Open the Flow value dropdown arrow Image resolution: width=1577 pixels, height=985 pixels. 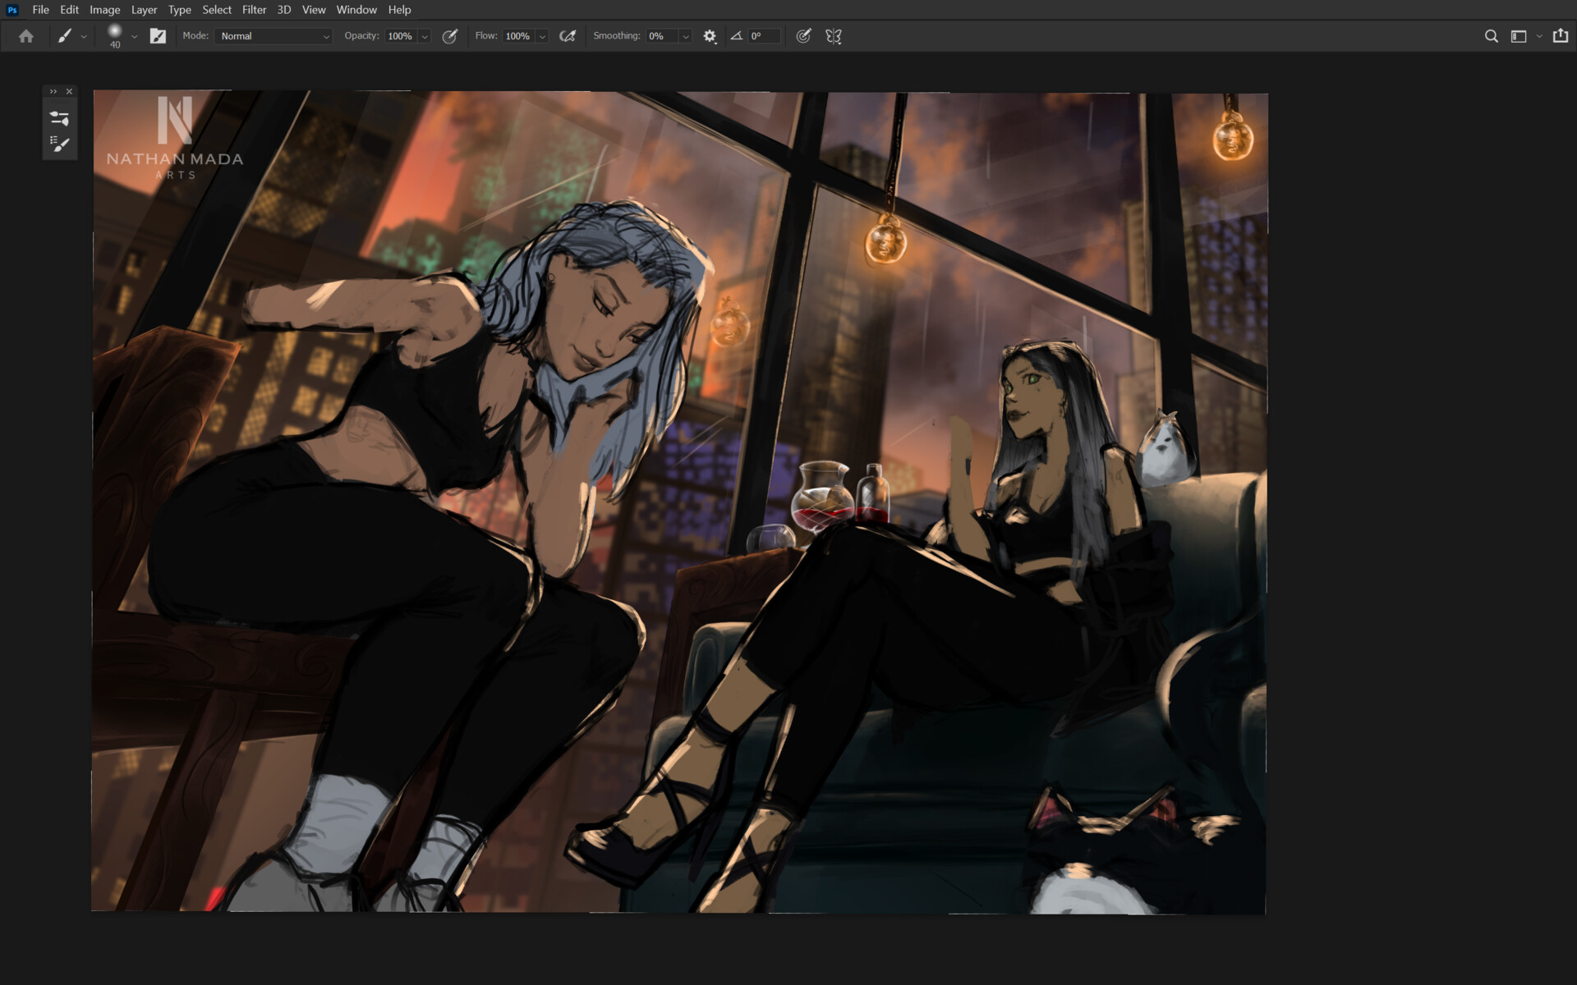click(x=542, y=36)
